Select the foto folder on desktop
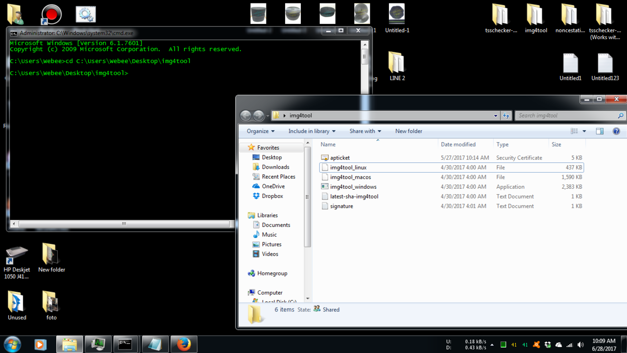The image size is (627, 353). tap(51, 306)
